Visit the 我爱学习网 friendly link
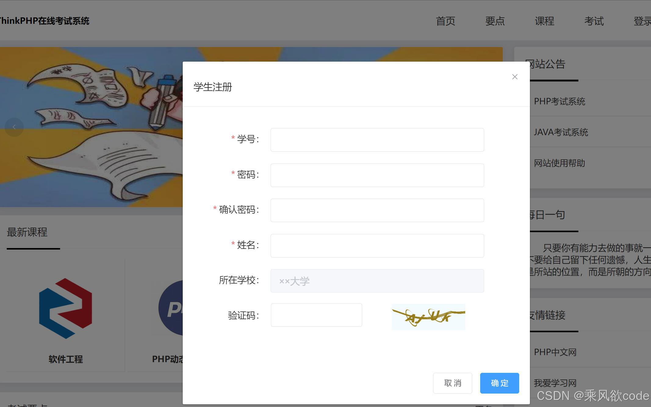Viewport: 651px width, 407px height. 555,383
